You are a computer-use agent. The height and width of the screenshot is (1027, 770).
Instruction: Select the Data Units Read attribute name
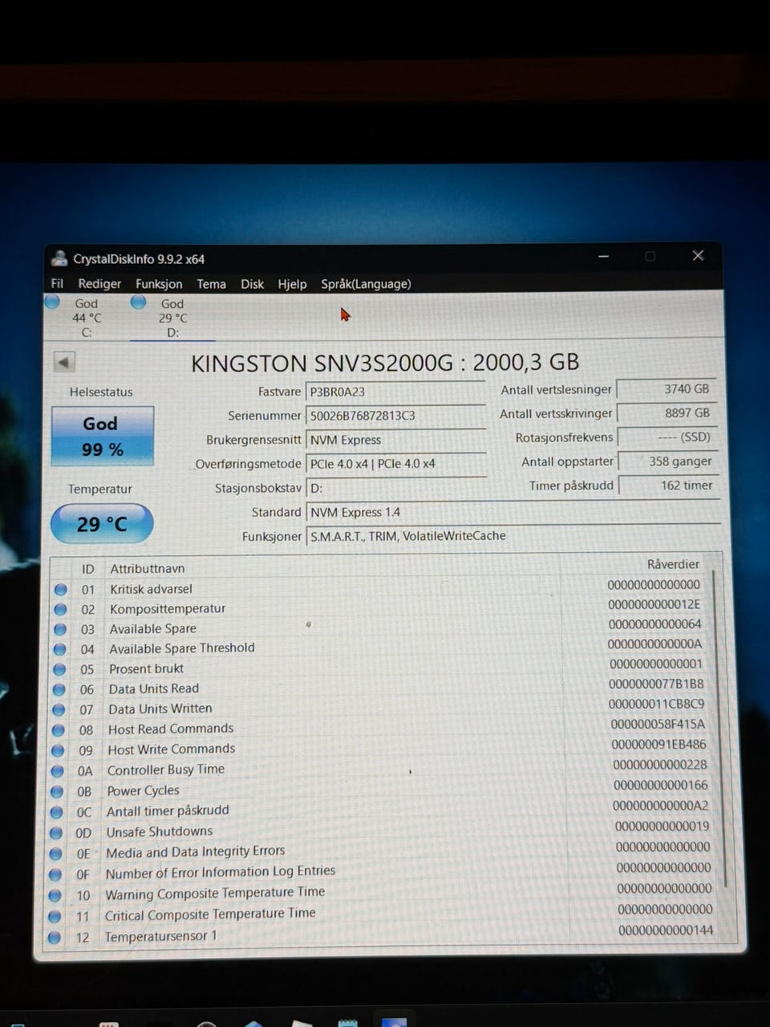click(x=153, y=689)
